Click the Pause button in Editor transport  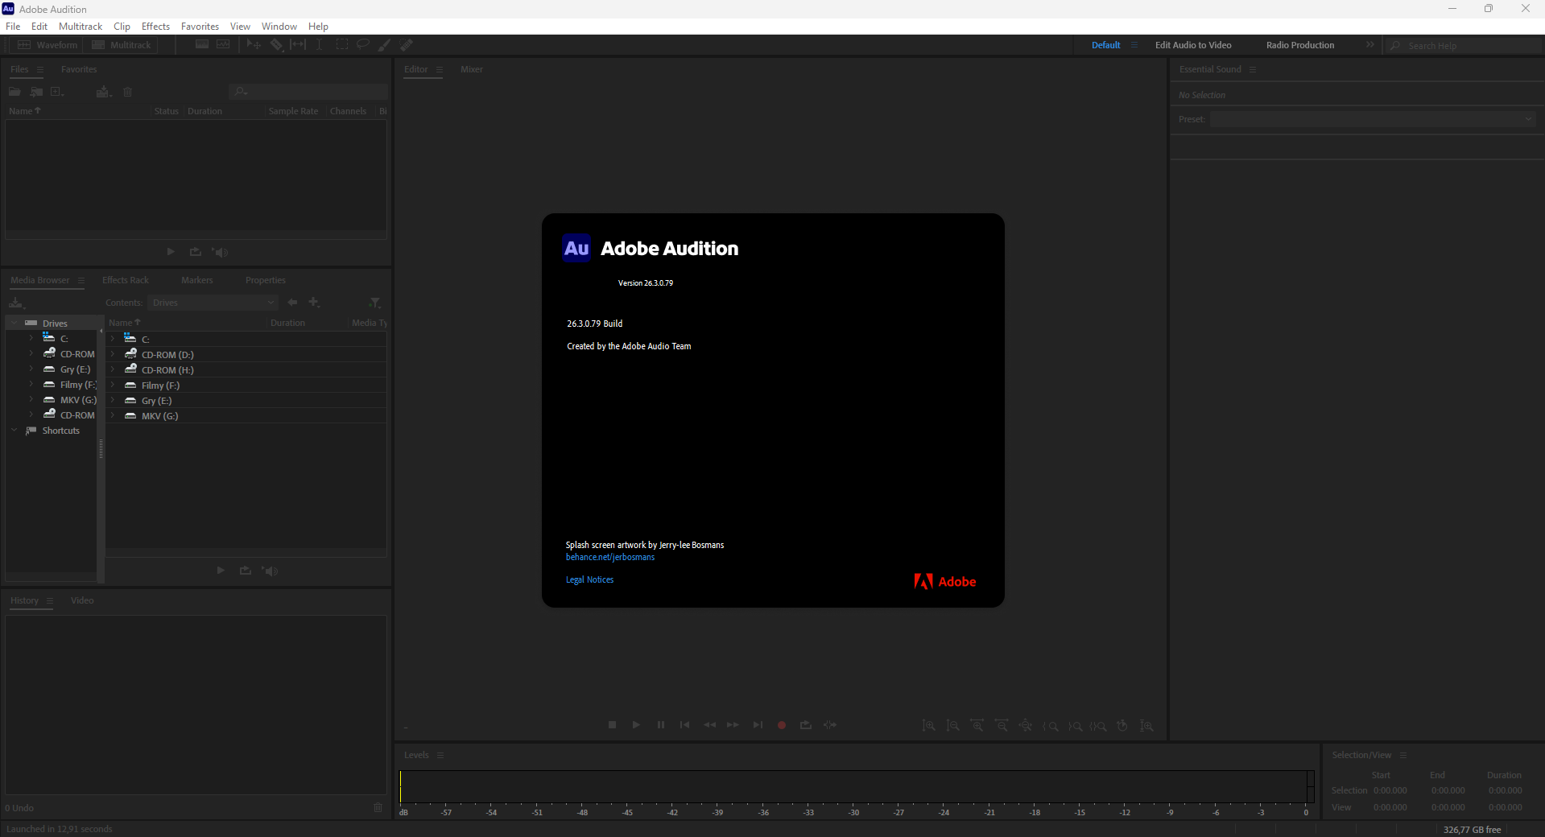tap(661, 725)
